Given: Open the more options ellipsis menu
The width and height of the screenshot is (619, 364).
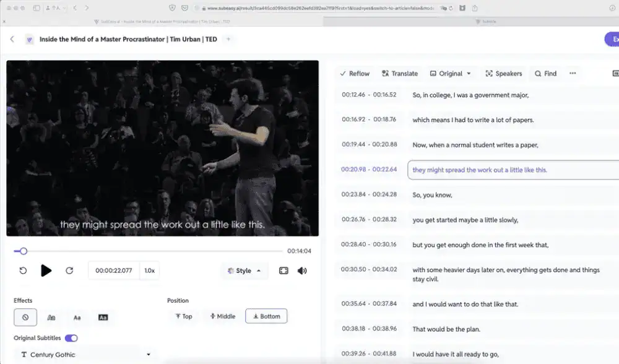Looking at the screenshot, I should click(573, 73).
